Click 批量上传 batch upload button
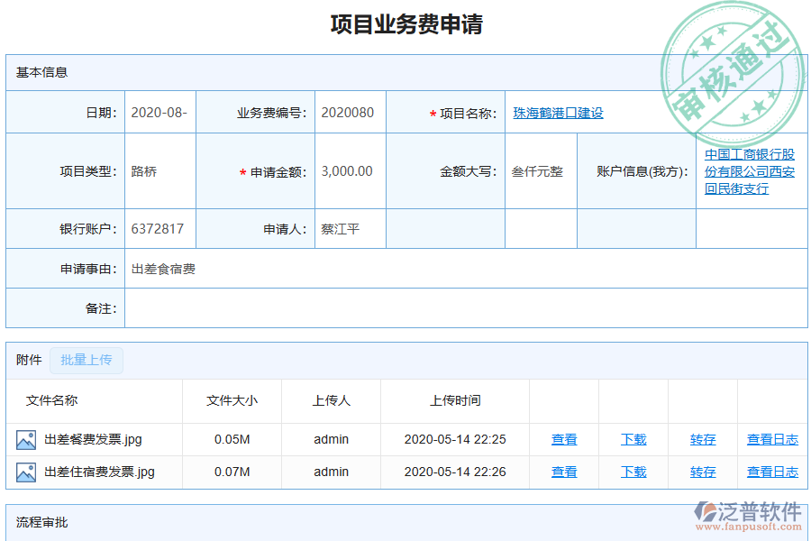 point(86,360)
